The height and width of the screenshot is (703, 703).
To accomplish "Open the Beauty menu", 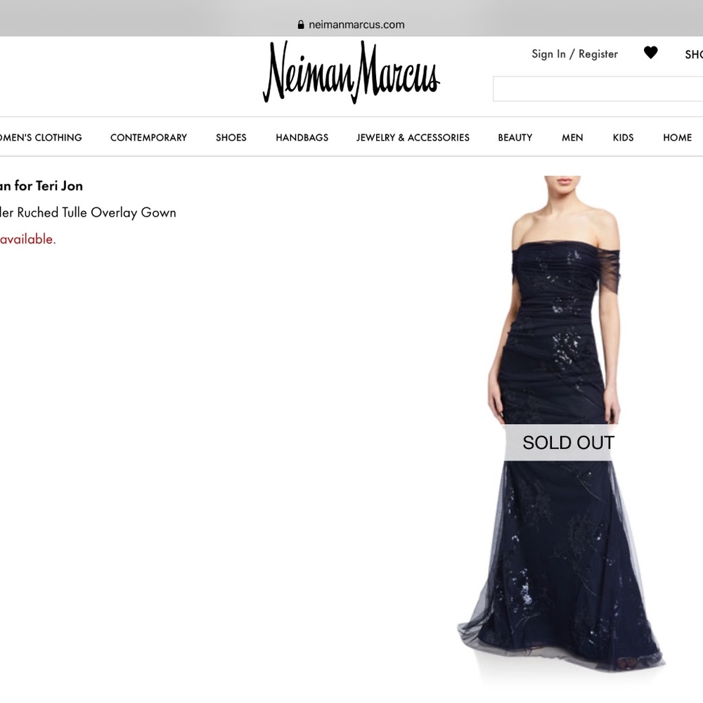I will pos(515,138).
